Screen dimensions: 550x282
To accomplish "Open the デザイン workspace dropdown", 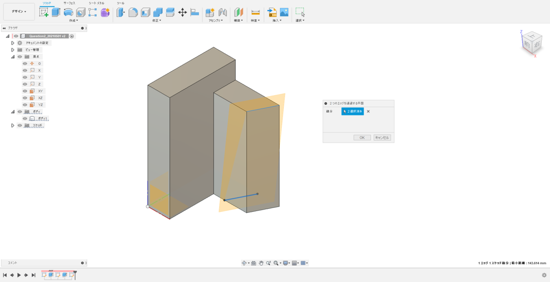I will click(19, 11).
